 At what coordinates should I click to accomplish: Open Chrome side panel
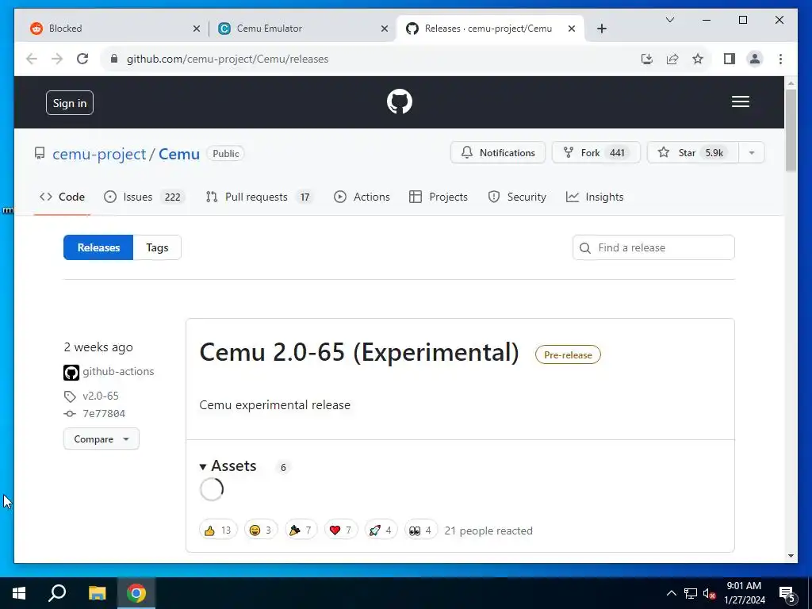[x=730, y=59]
